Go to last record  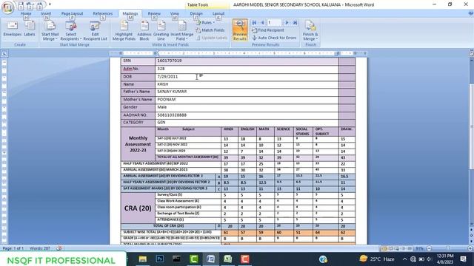295,23
